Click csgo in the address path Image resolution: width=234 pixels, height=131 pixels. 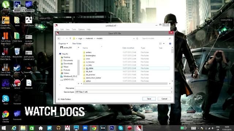click(80, 39)
